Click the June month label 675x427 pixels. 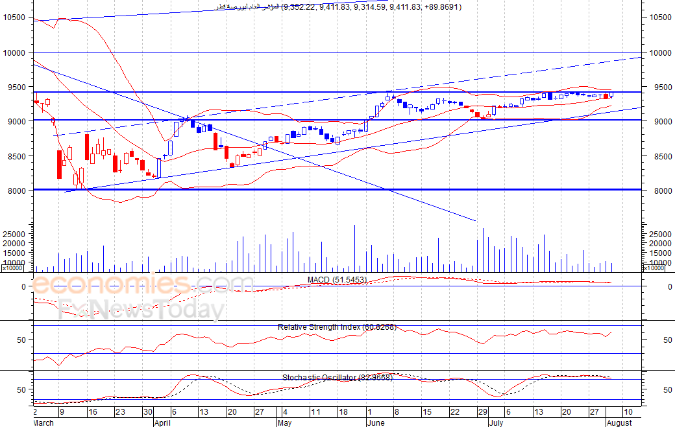[x=376, y=422]
